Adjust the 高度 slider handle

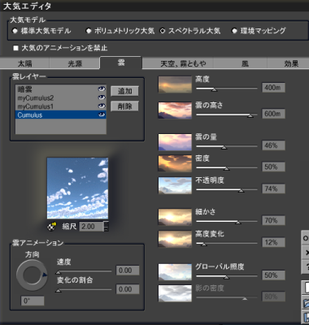pyautogui.click(x=214, y=89)
